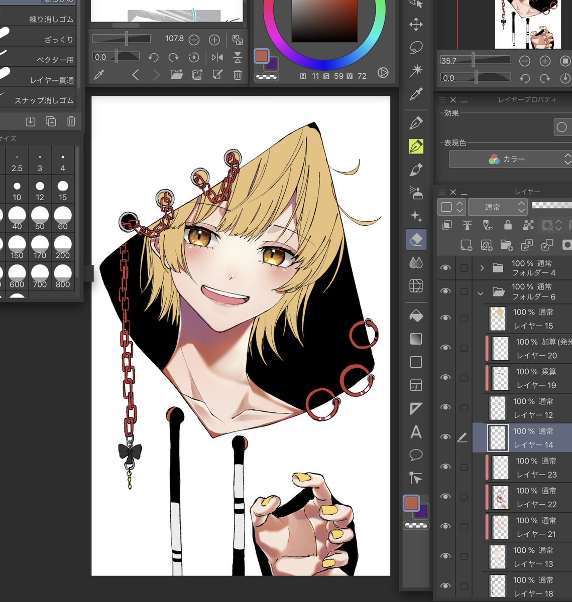
Task: Check the box beside レイヤー 12
Action: point(464,407)
